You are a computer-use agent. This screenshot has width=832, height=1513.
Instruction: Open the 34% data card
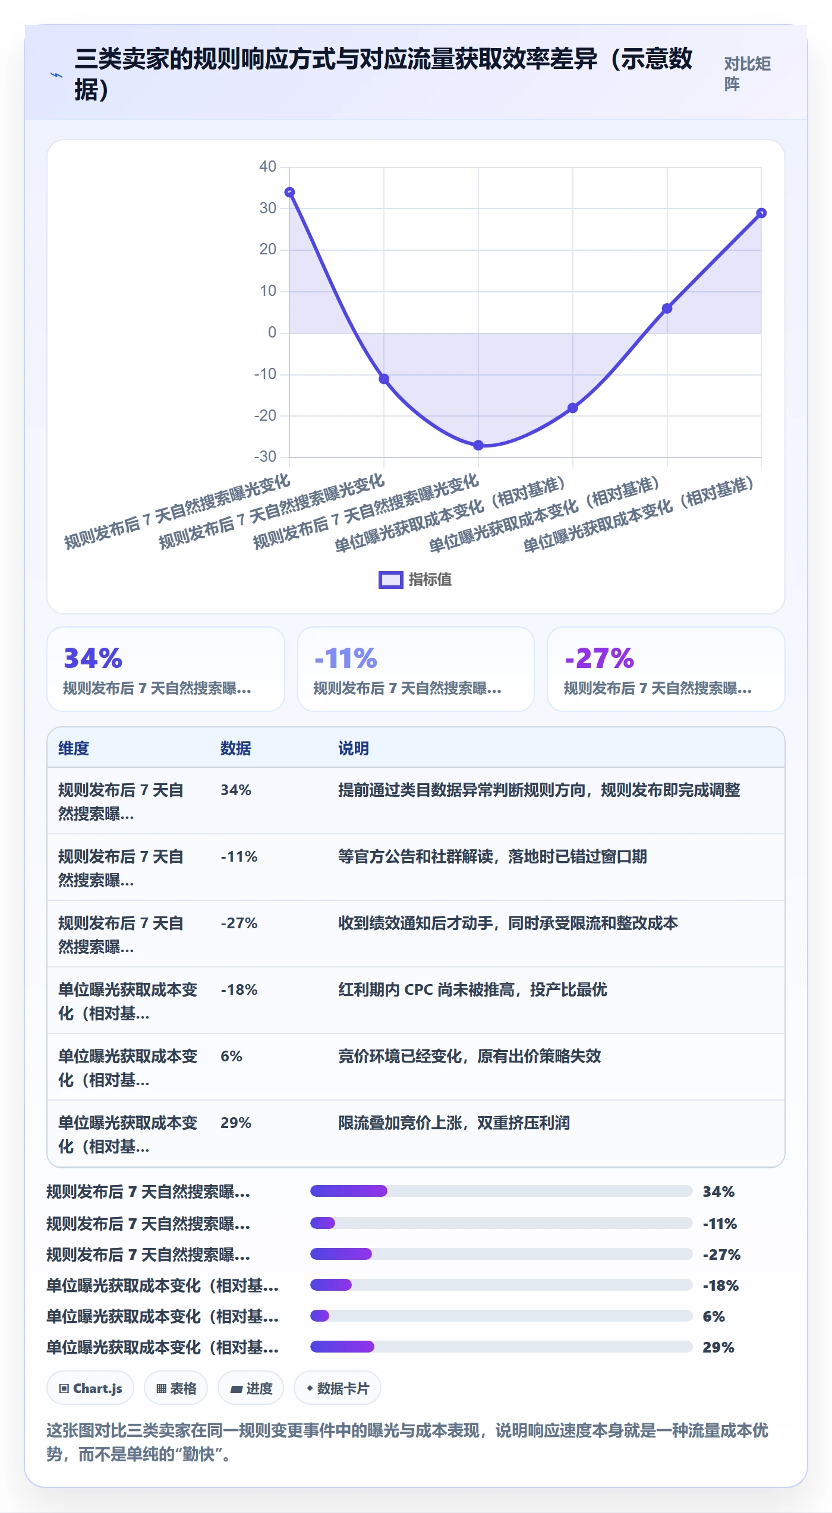point(166,669)
